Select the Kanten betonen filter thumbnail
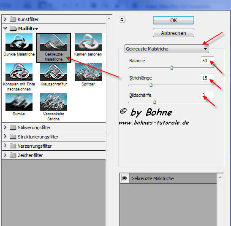This screenshot has height=226, width=231. click(88, 42)
